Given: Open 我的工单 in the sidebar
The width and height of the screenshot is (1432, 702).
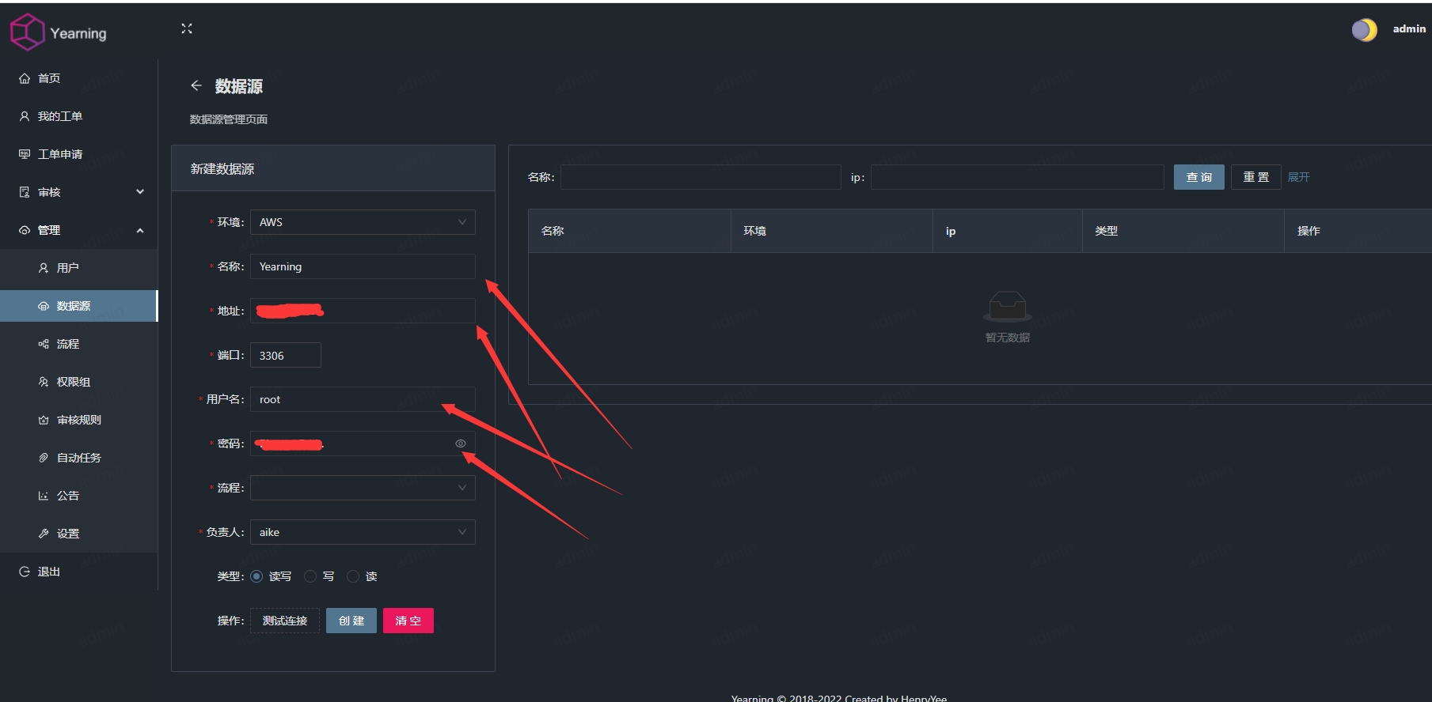Looking at the screenshot, I should pos(79,116).
